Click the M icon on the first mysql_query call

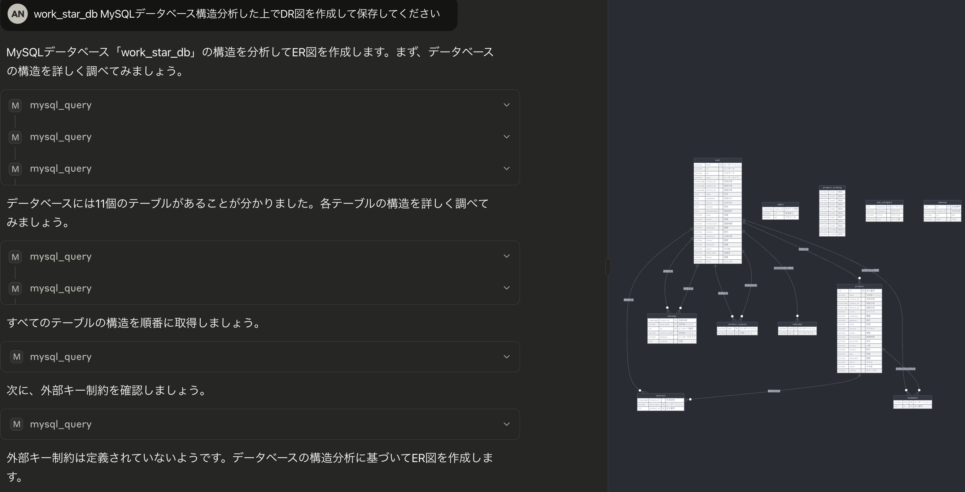(15, 105)
